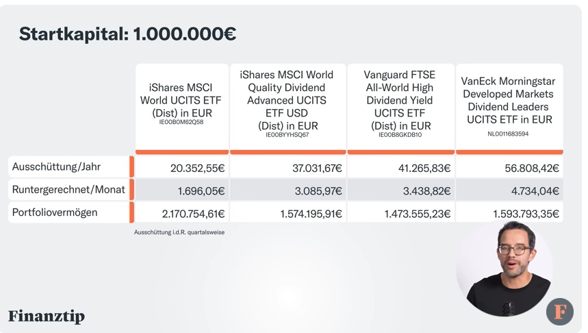Viewport: 588px width, 333px height.
Task: Select the Startkapital: 1.000.000€ heading
Action: point(127,34)
